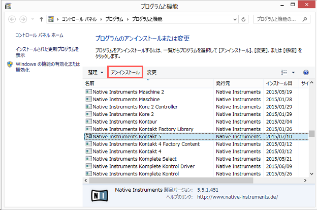
Task: Maximize the プログラムと機能 window
Action: [293, 5]
